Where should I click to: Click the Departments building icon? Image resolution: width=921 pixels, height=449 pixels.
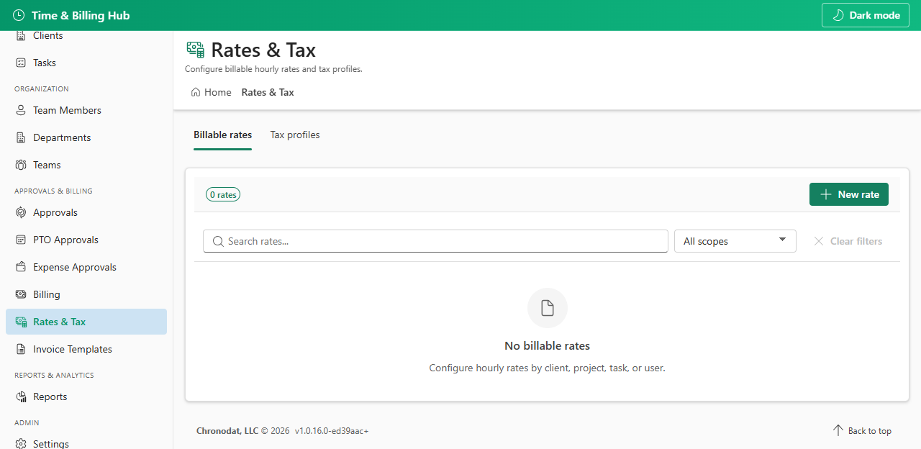pos(21,137)
